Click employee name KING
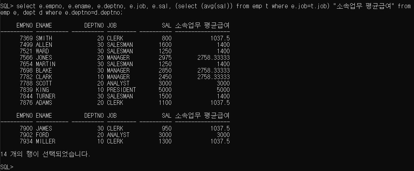The image size is (414, 171). pos(42,90)
